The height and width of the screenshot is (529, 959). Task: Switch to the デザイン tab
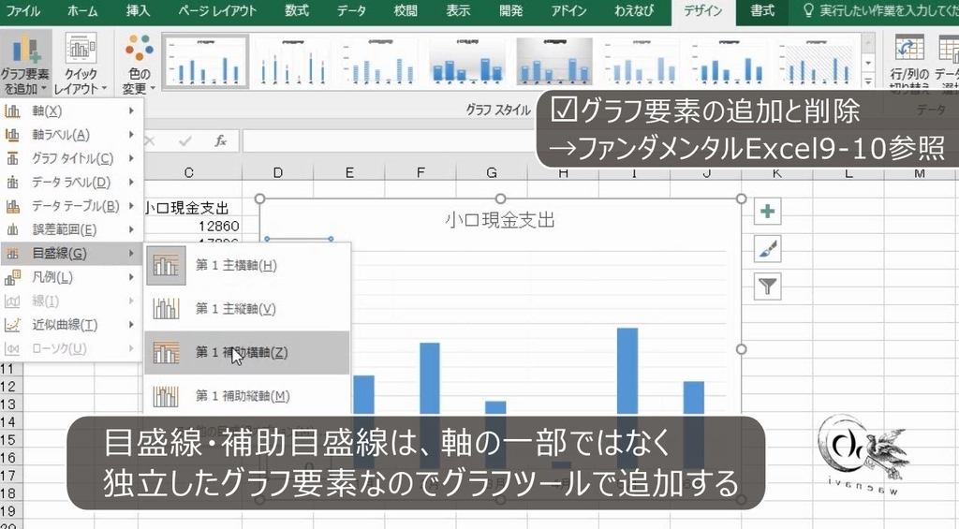pyautogui.click(x=703, y=11)
